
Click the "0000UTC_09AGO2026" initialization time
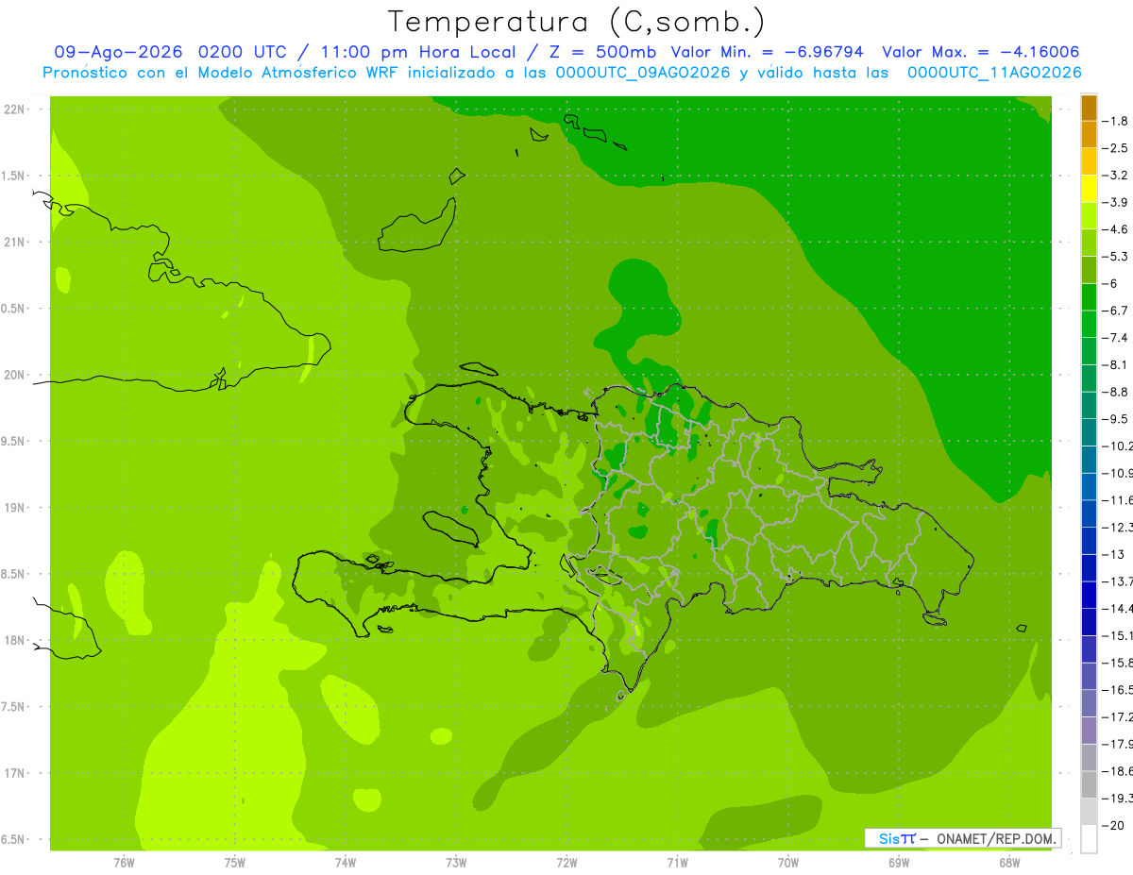point(643,73)
